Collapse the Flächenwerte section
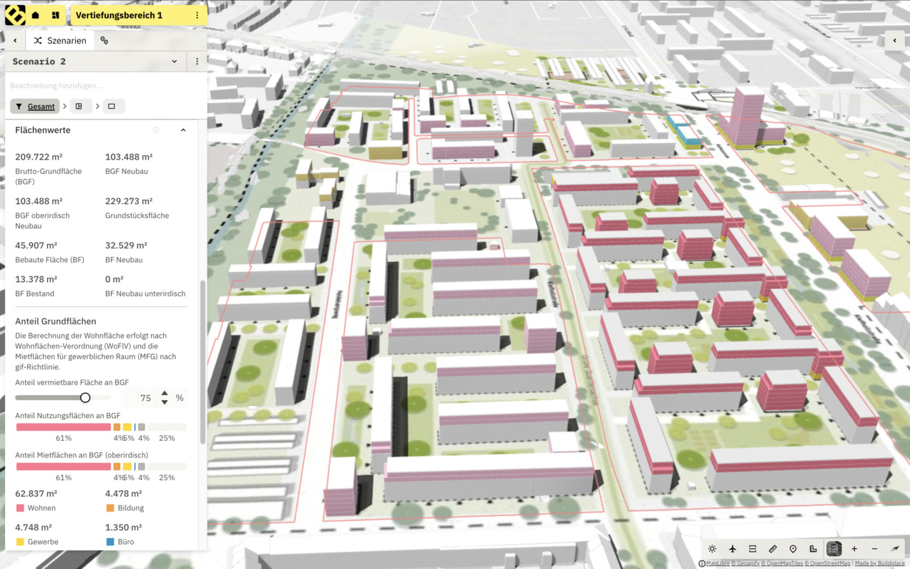 pos(183,130)
